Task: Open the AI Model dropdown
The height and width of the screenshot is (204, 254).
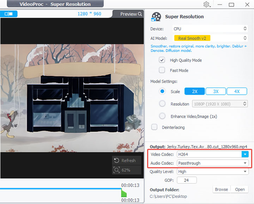Action: (x=210, y=38)
